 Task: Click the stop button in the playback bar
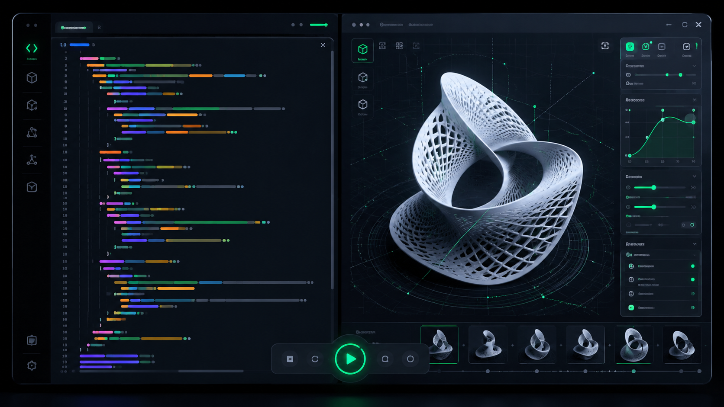[290, 359]
